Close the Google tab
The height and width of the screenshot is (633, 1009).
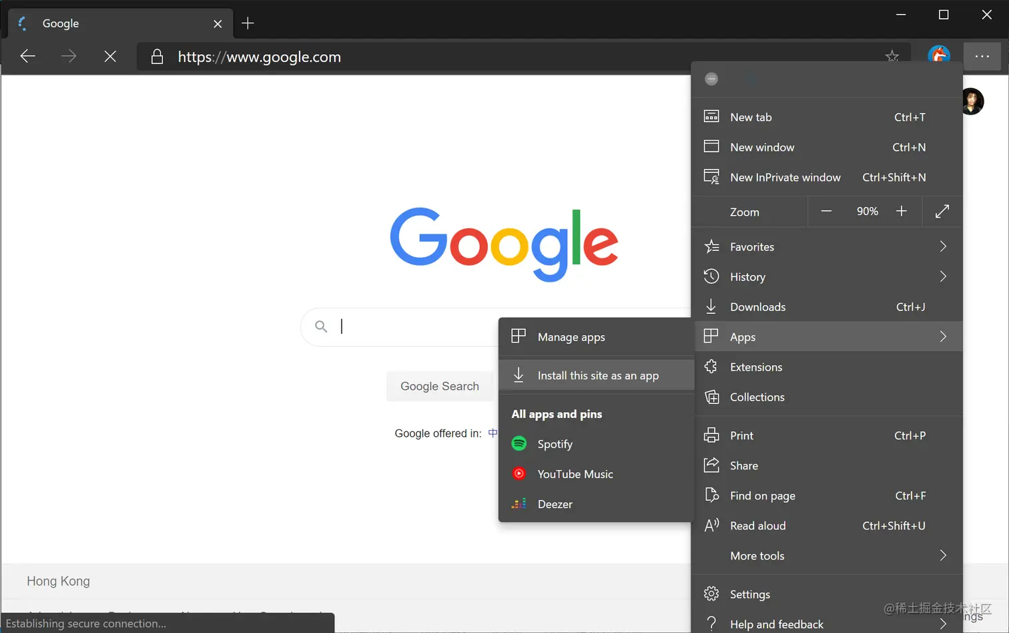[218, 23]
